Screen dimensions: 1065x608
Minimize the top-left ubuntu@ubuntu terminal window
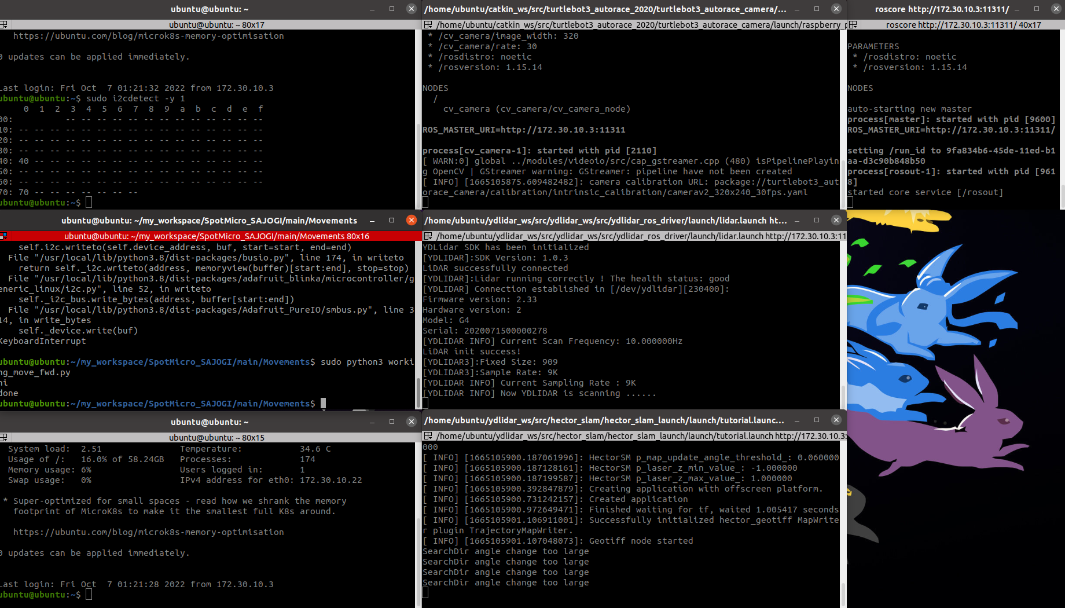(372, 9)
